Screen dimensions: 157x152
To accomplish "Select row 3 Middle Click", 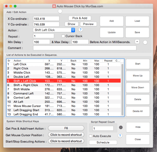I will coord(64,73).
